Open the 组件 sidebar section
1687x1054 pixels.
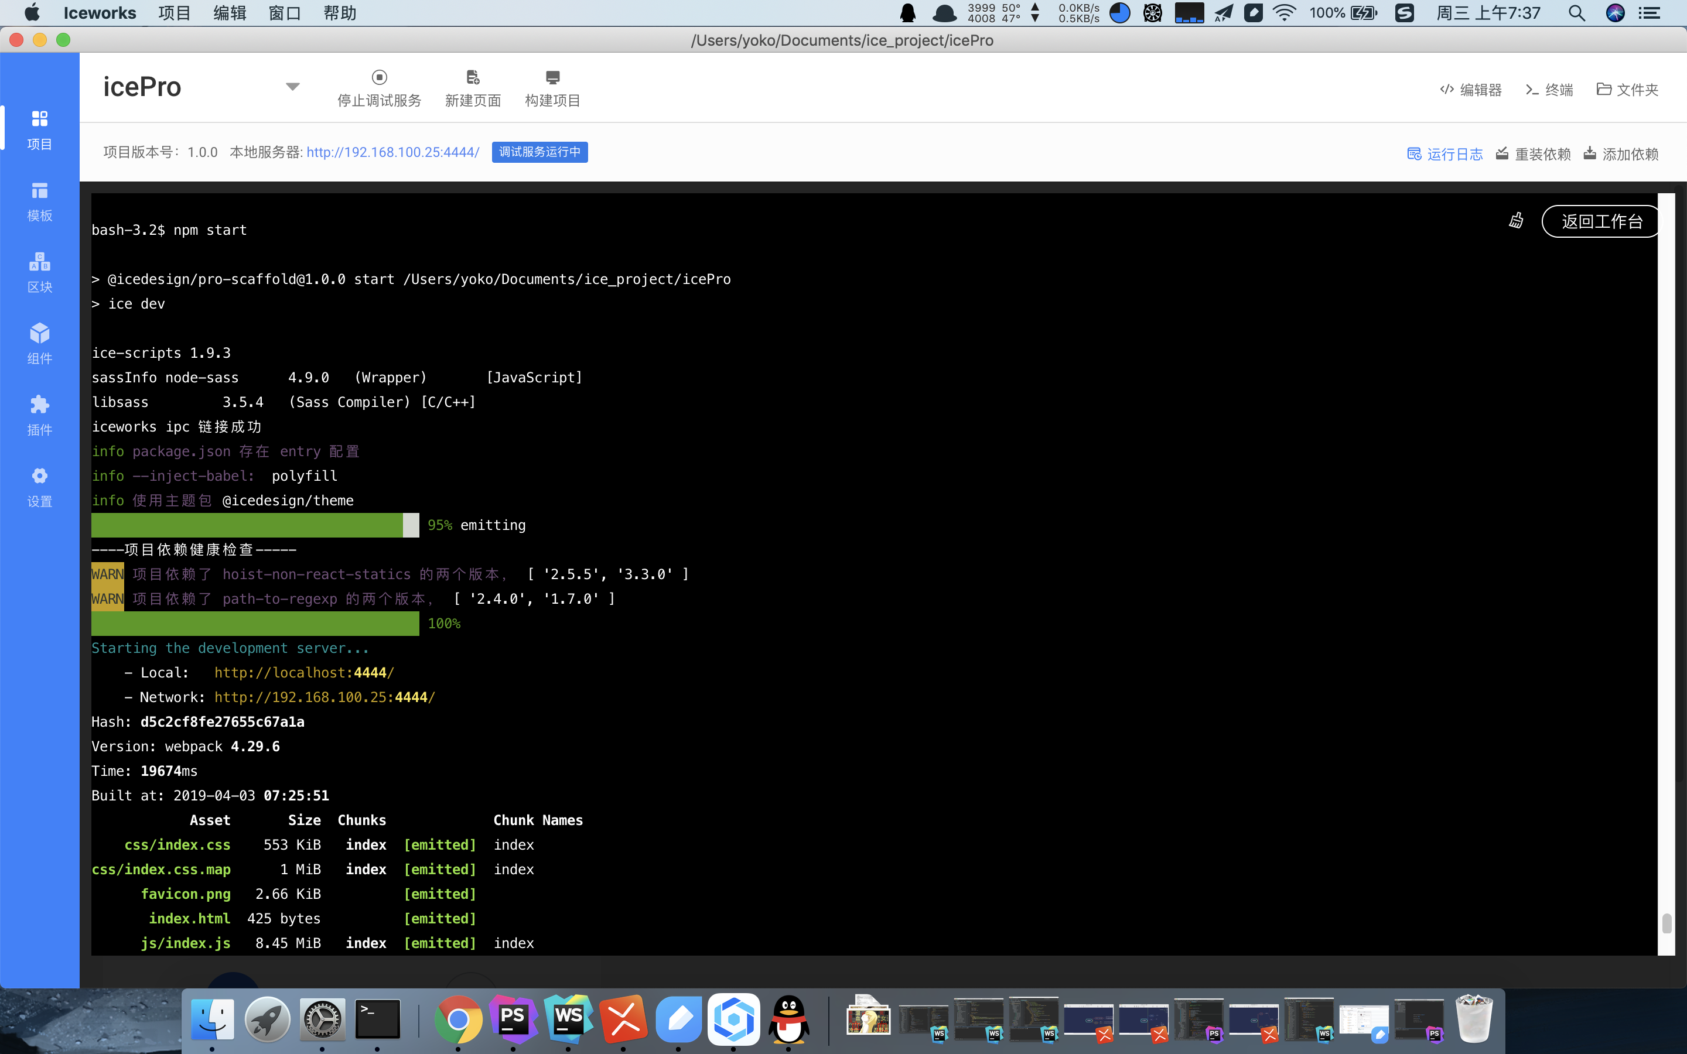40,344
